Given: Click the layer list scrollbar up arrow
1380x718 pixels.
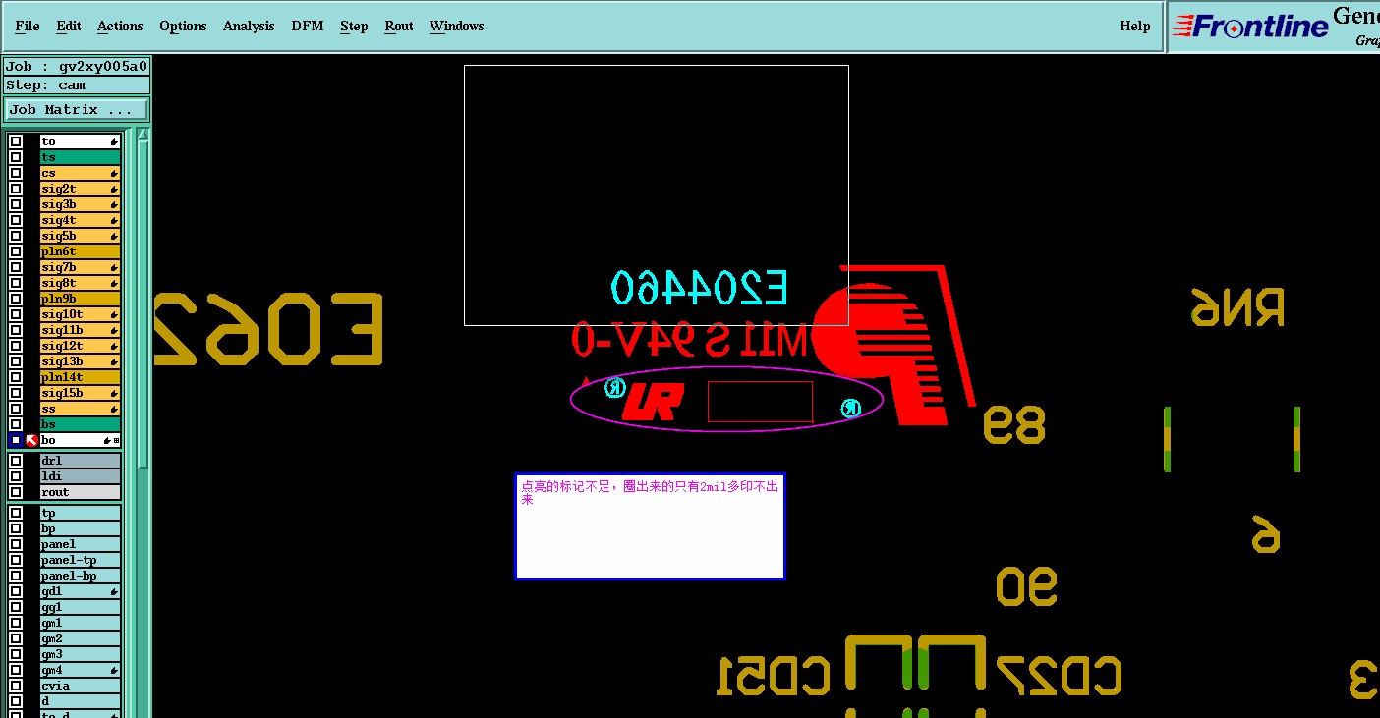Looking at the screenshot, I should pyautogui.click(x=143, y=135).
